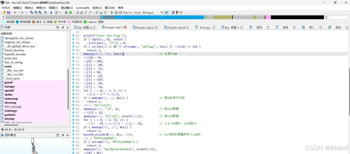Open the 编辑(E) menu
Viewport: 350px width, 154px height.
tap(17, 8)
